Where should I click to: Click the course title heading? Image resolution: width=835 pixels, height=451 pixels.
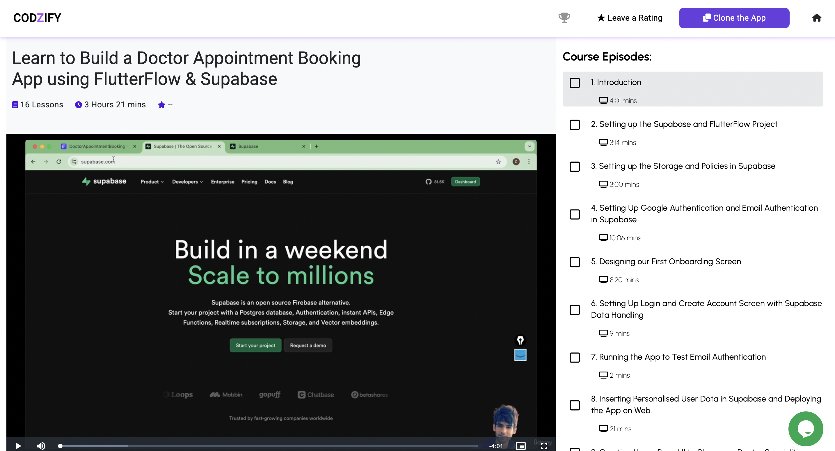[x=186, y=68]
